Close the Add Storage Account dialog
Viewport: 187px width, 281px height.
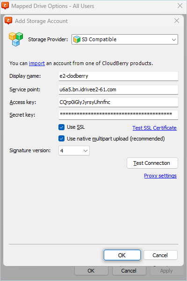177,21
